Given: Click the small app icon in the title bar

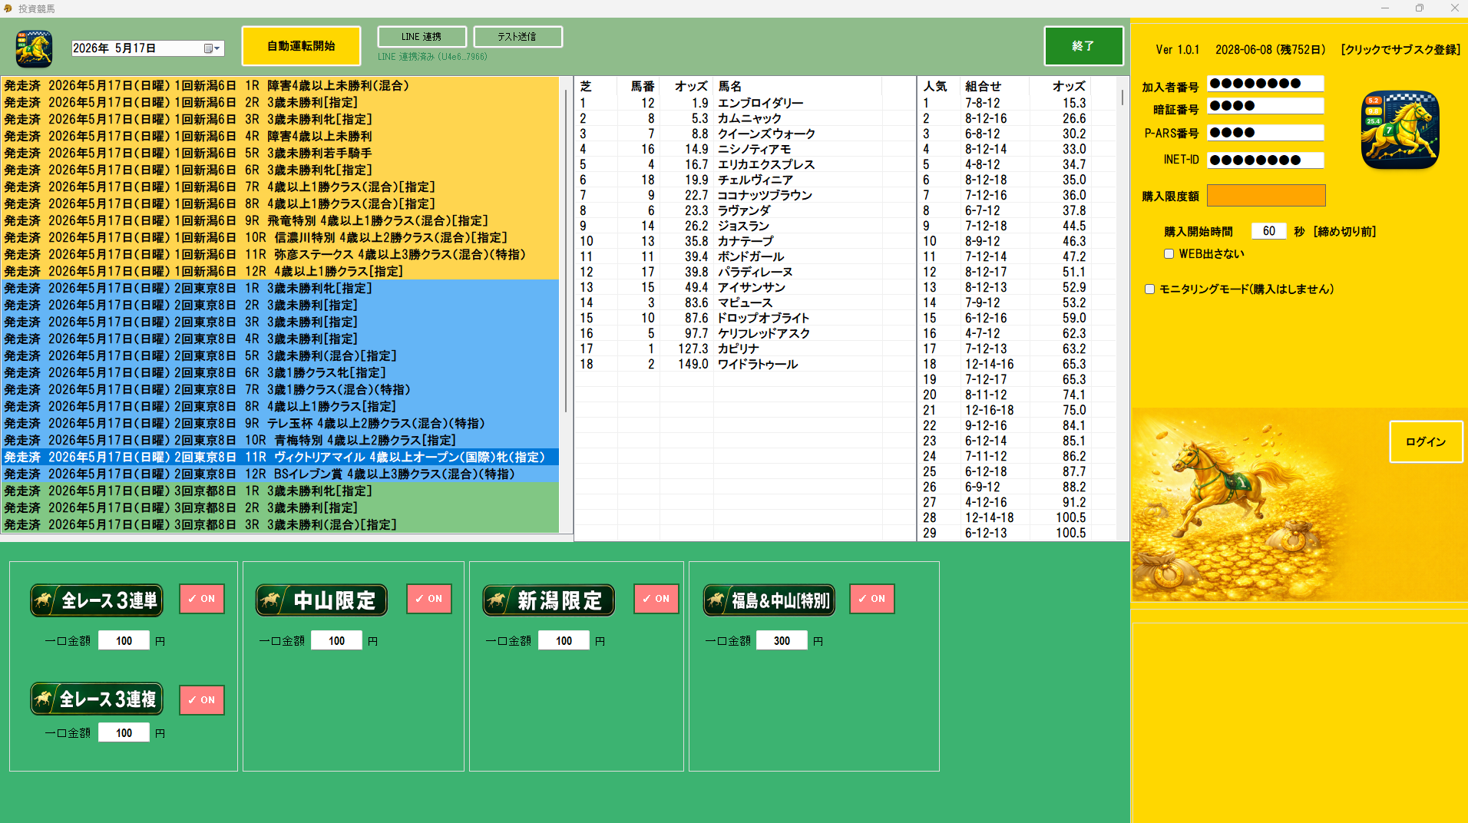Looking at the screenshot, I should pos(8,8).
